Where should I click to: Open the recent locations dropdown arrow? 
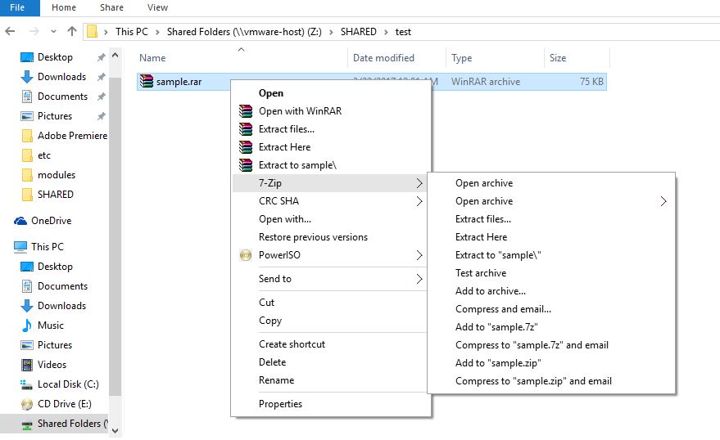pyautogui.click(x=54, y=32)
